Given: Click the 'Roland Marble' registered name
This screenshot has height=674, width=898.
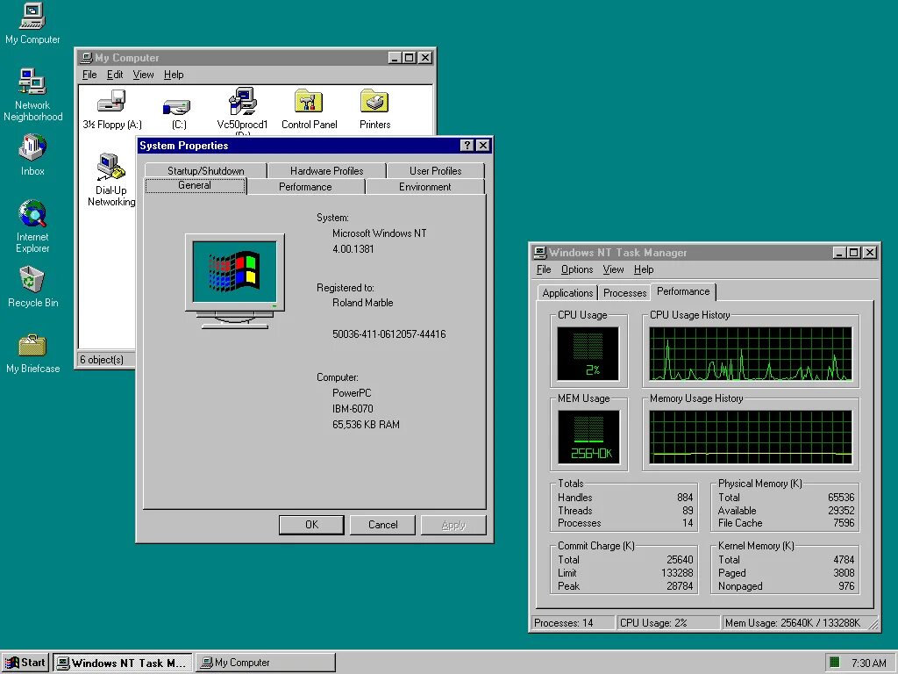Looking at the screenshot, I should point(362,303).
